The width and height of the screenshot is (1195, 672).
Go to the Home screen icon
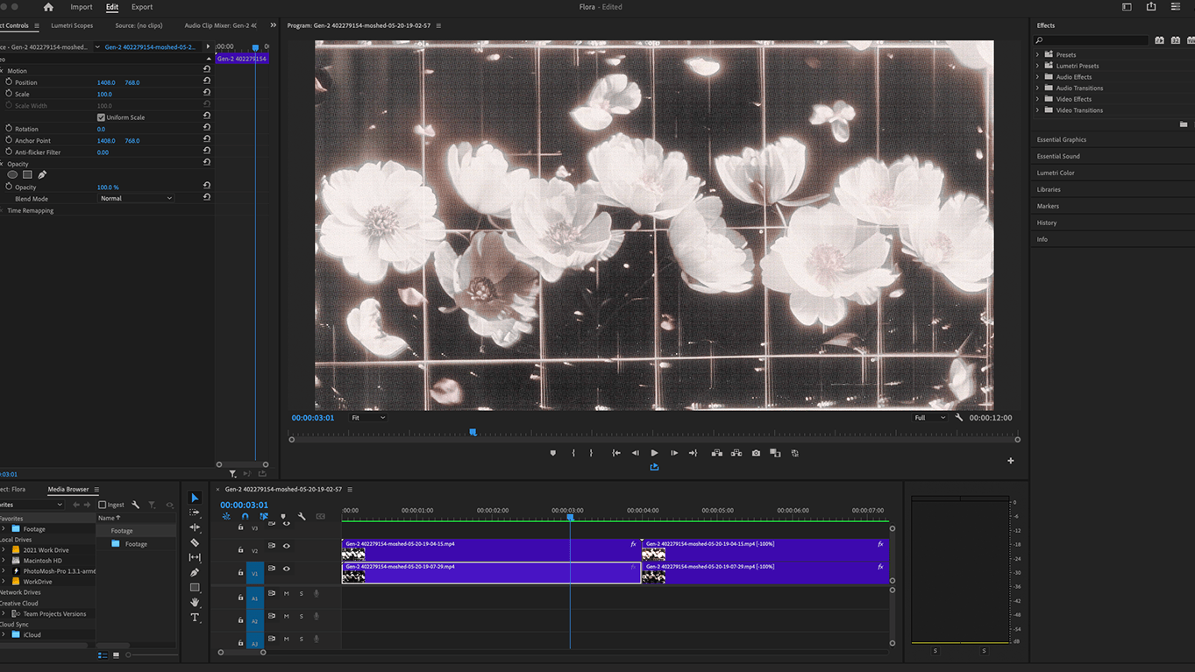[48, 7]
